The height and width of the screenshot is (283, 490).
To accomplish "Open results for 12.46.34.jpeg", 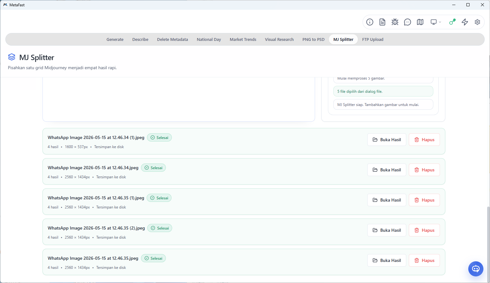I will click(x=387, y=170).
